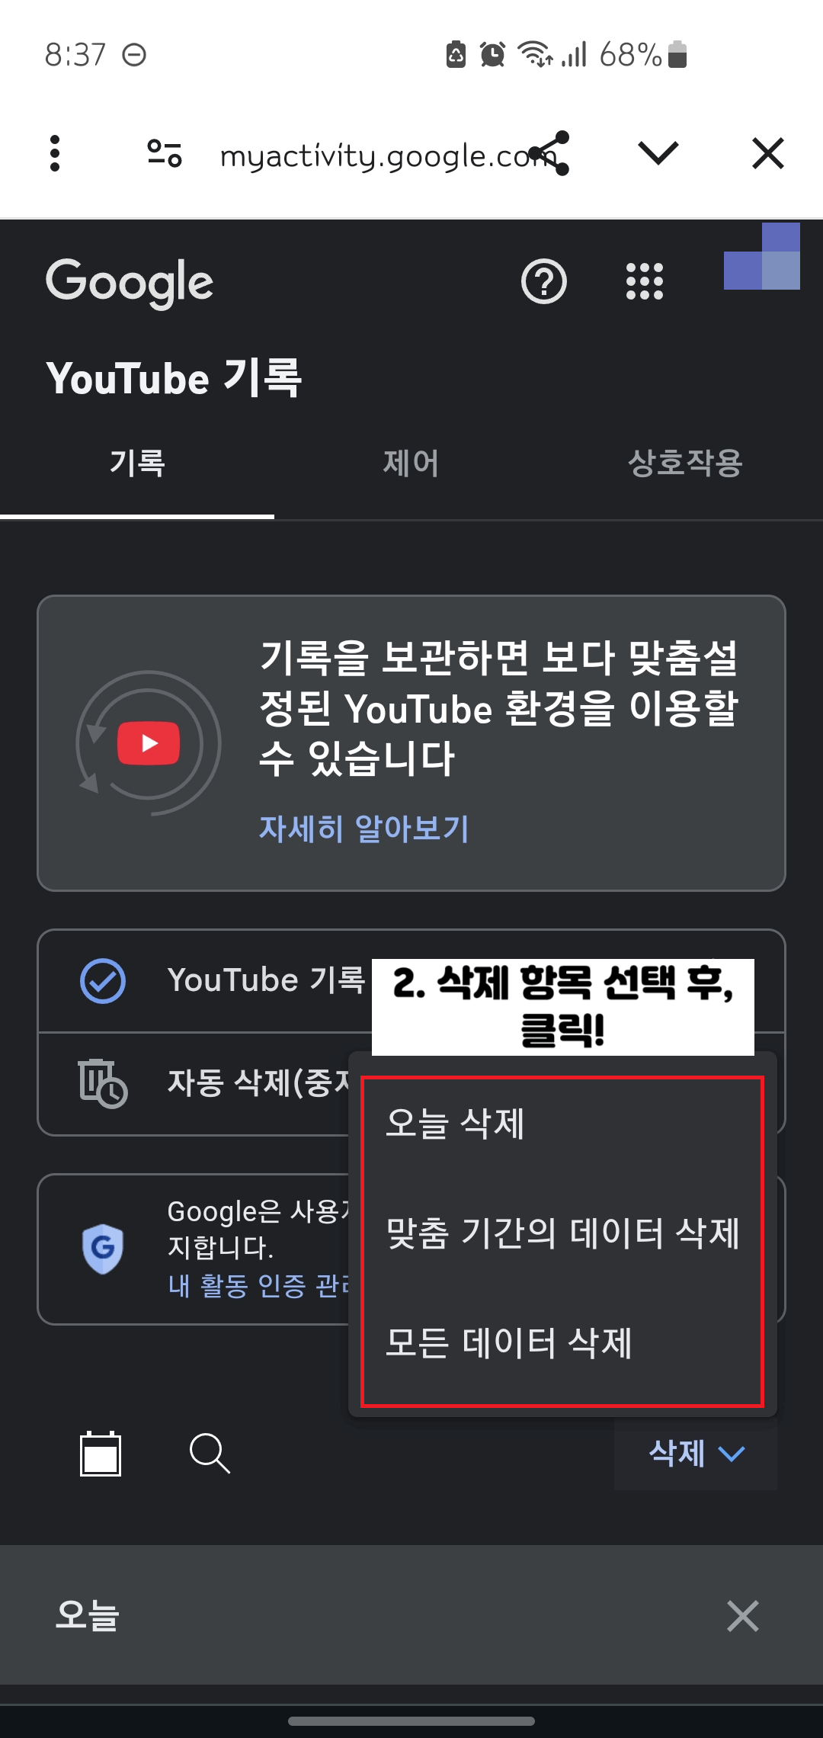This screenshot has height=1738, width=823.
Task: Tap the YouTube history refresh illustration
Action: 149,743
